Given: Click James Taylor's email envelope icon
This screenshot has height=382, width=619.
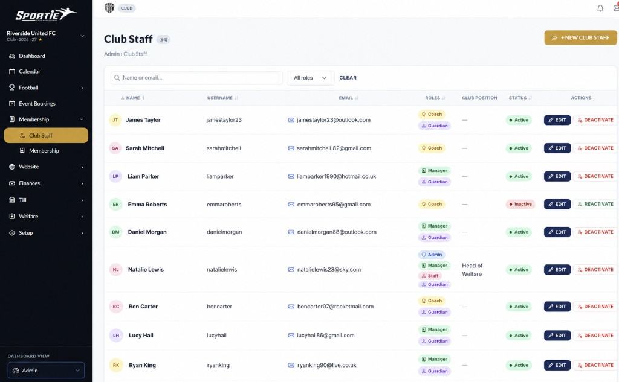Looking at the screenshot, I should [x=291, y=120].
